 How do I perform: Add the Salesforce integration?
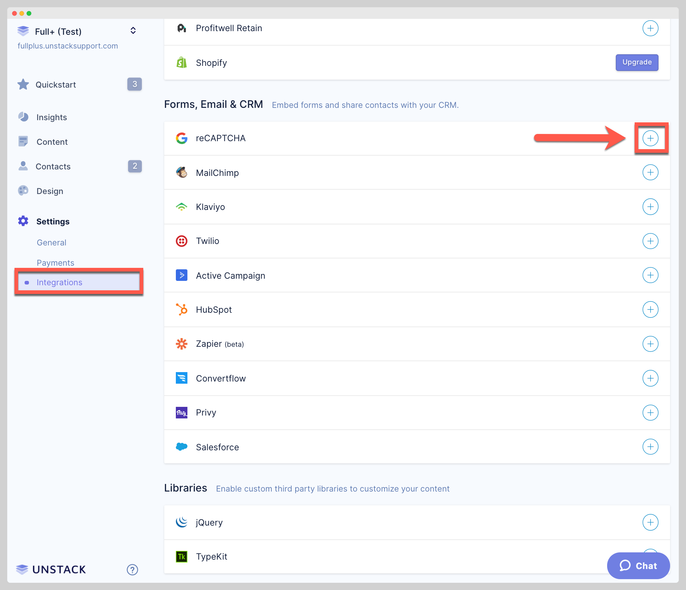point(650,447)
